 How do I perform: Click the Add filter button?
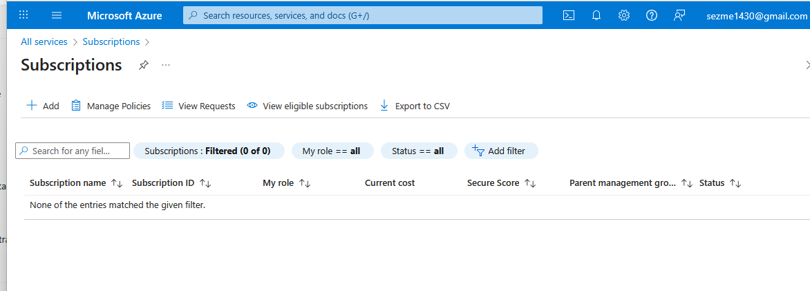pyautogui.click(x=501, y=151)
